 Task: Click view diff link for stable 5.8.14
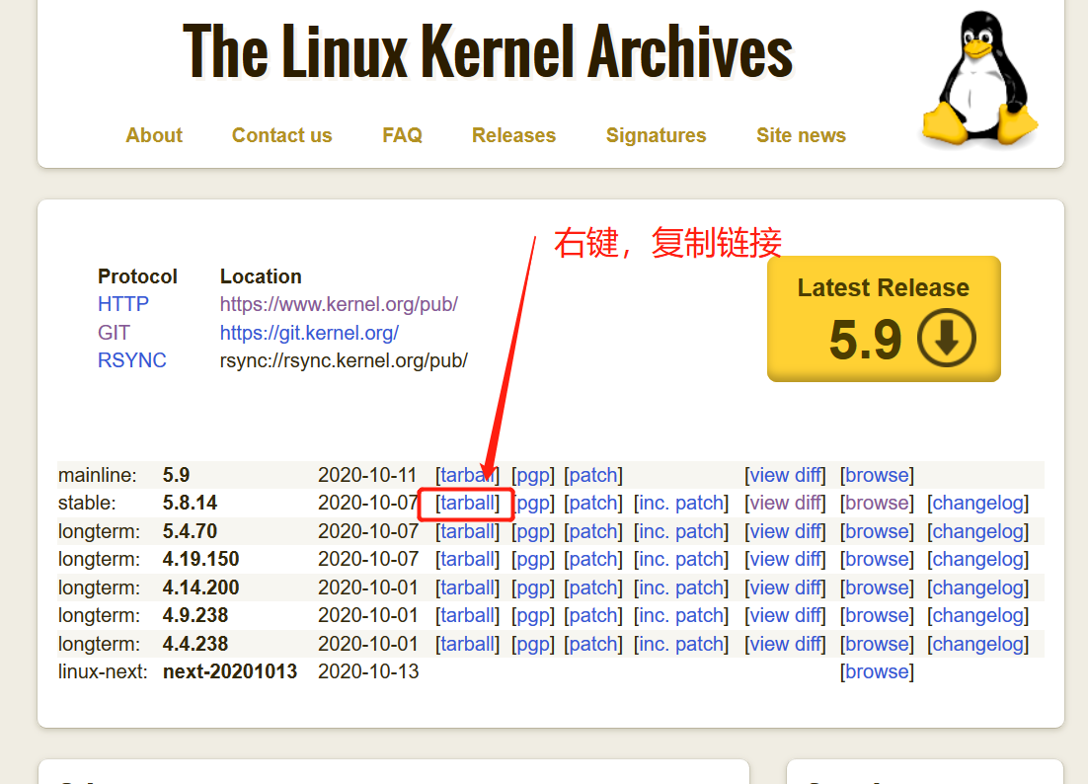pyautogui.click(x=786, y=503)
